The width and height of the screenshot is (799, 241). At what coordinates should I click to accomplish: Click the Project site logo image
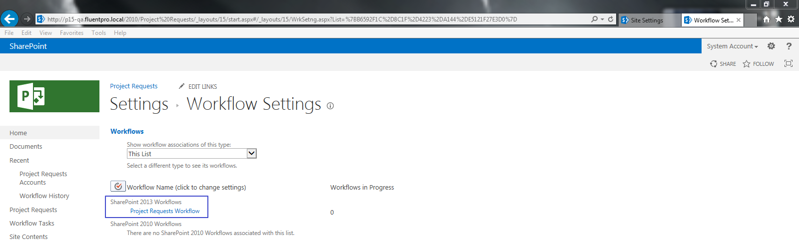[54, 96]
